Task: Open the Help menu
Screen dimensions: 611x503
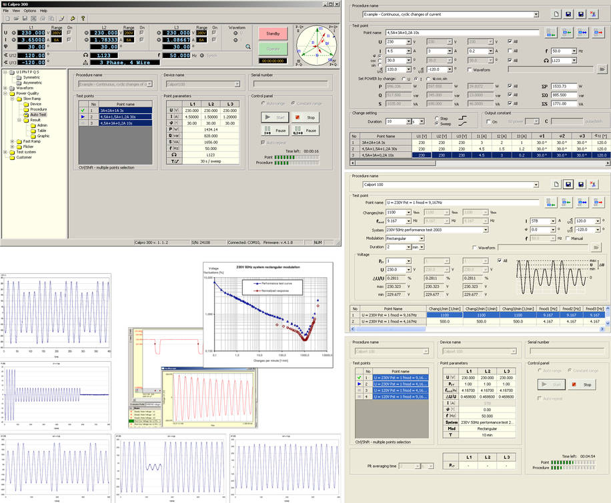Action: pos(43,11)
